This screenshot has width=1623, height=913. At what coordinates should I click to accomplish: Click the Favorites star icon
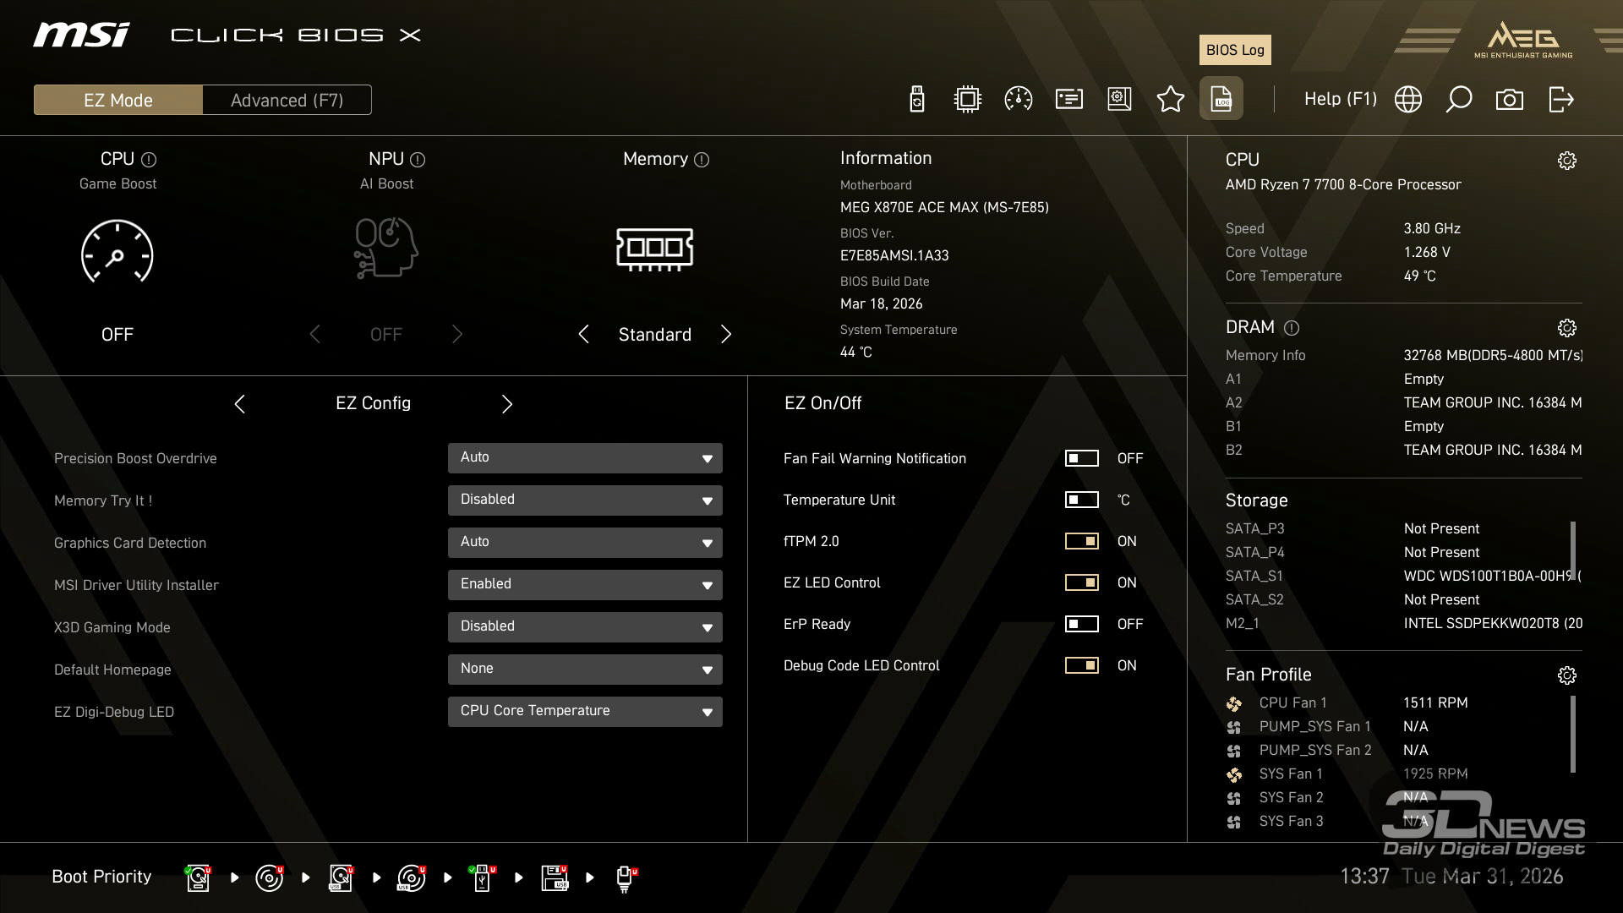click(1170, 99)
